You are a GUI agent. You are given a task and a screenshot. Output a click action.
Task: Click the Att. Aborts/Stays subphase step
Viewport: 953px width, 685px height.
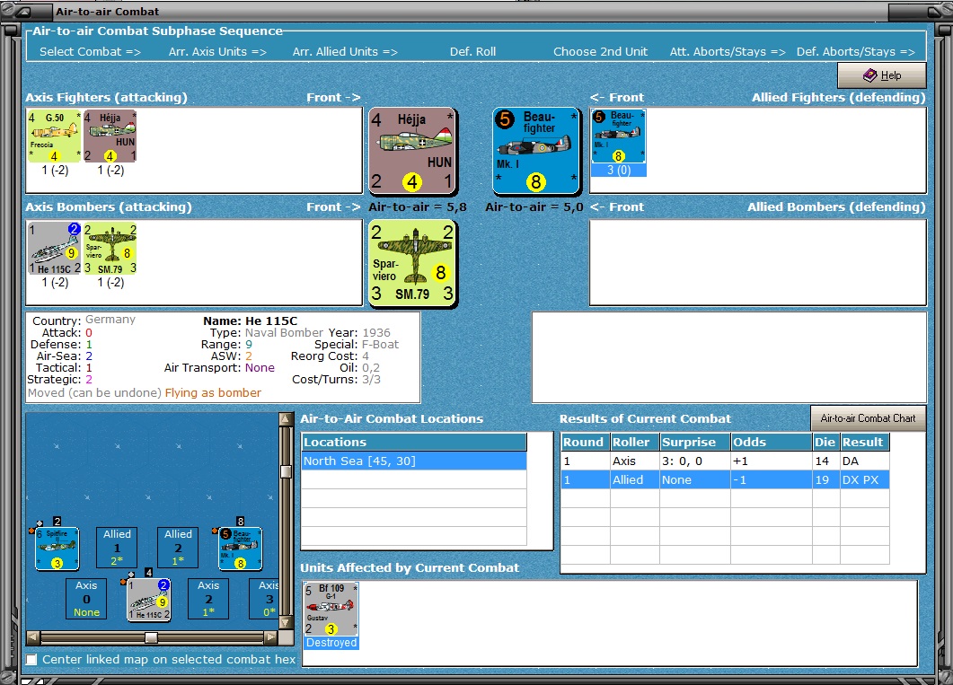pyautogui.click(x=728, y=51)
